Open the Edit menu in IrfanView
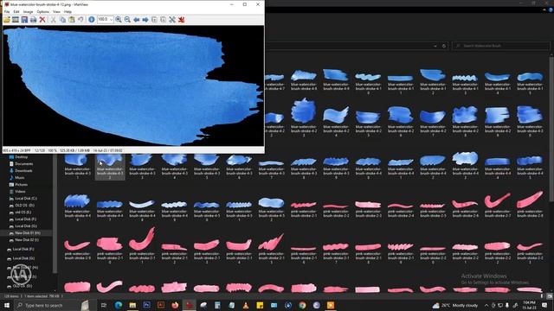 pos(16,11)
